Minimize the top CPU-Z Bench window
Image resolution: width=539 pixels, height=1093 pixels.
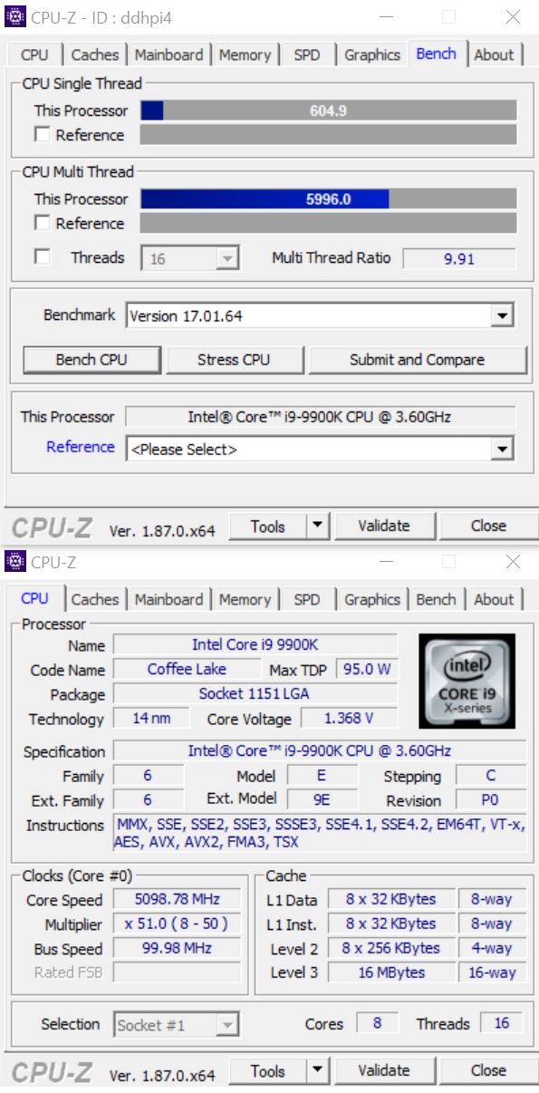pos(387,17)
